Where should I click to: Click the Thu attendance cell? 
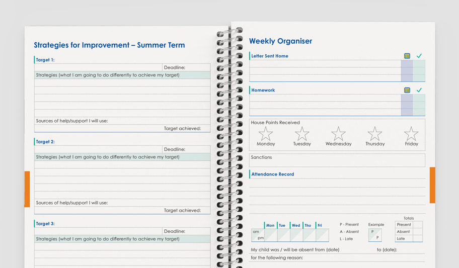coord(310,235)
